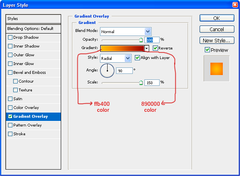The width and height of the screenshot is (240, 176).
Task: Click the OK button
Action: click(x=217, y=18)
